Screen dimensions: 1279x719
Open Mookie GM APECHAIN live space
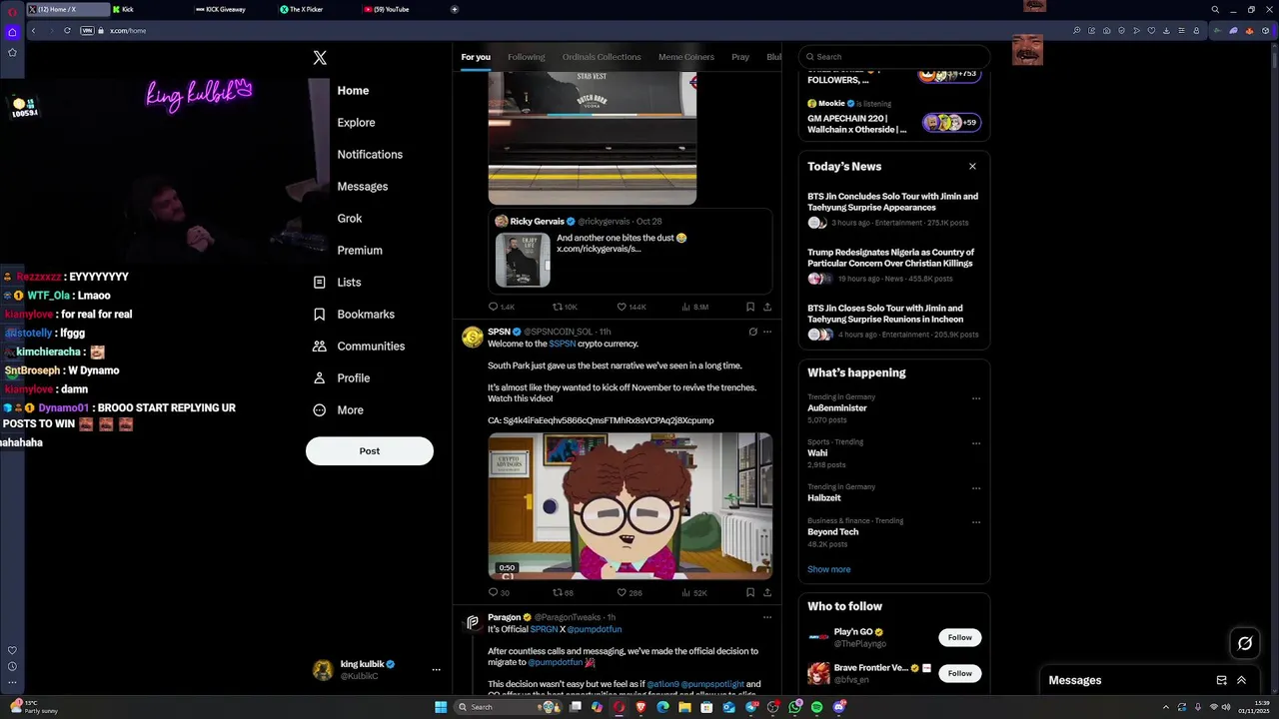pos(894,117)
